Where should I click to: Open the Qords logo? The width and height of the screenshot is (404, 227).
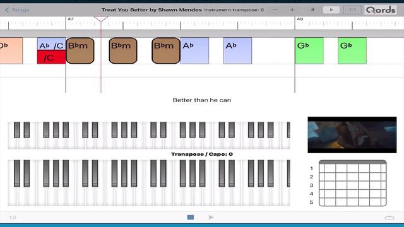click(381, 10)
